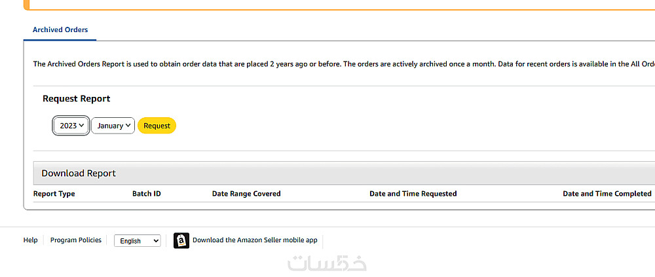Follow the Help link in footer
This screenshot has width=655, height=277.
coord(30,240)
